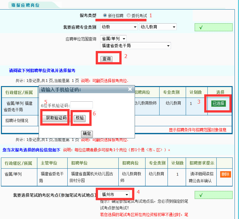
Task: Click the orange 删除 button
Action: click(225, 174)
